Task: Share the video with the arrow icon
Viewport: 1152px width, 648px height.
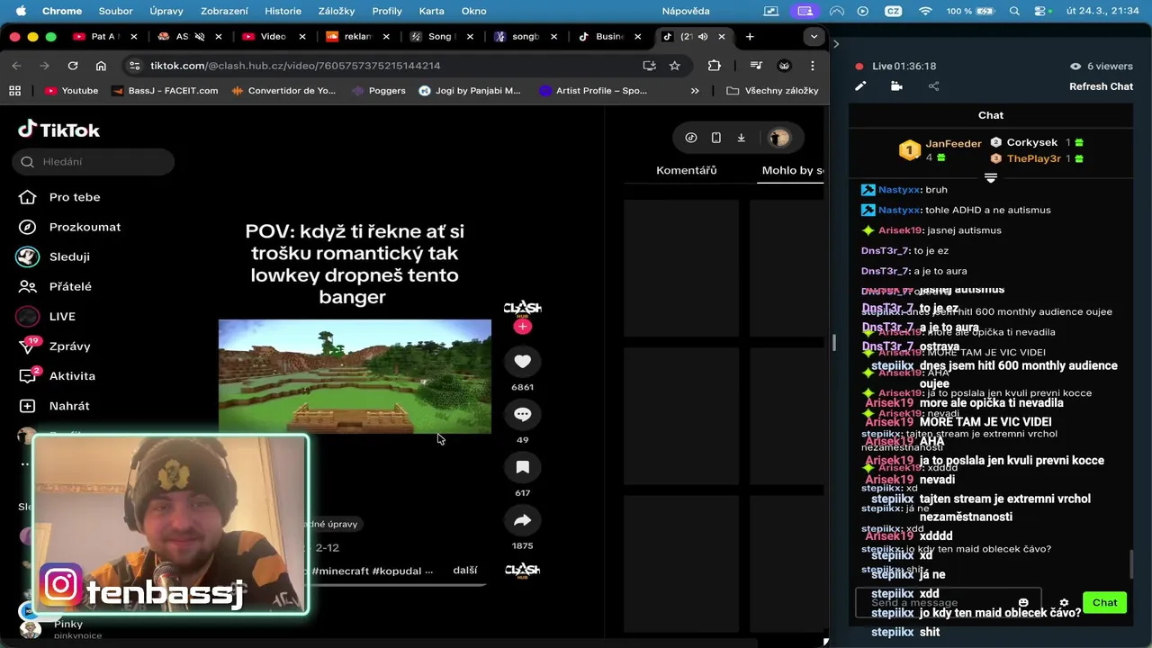Action: coord(522,520)
